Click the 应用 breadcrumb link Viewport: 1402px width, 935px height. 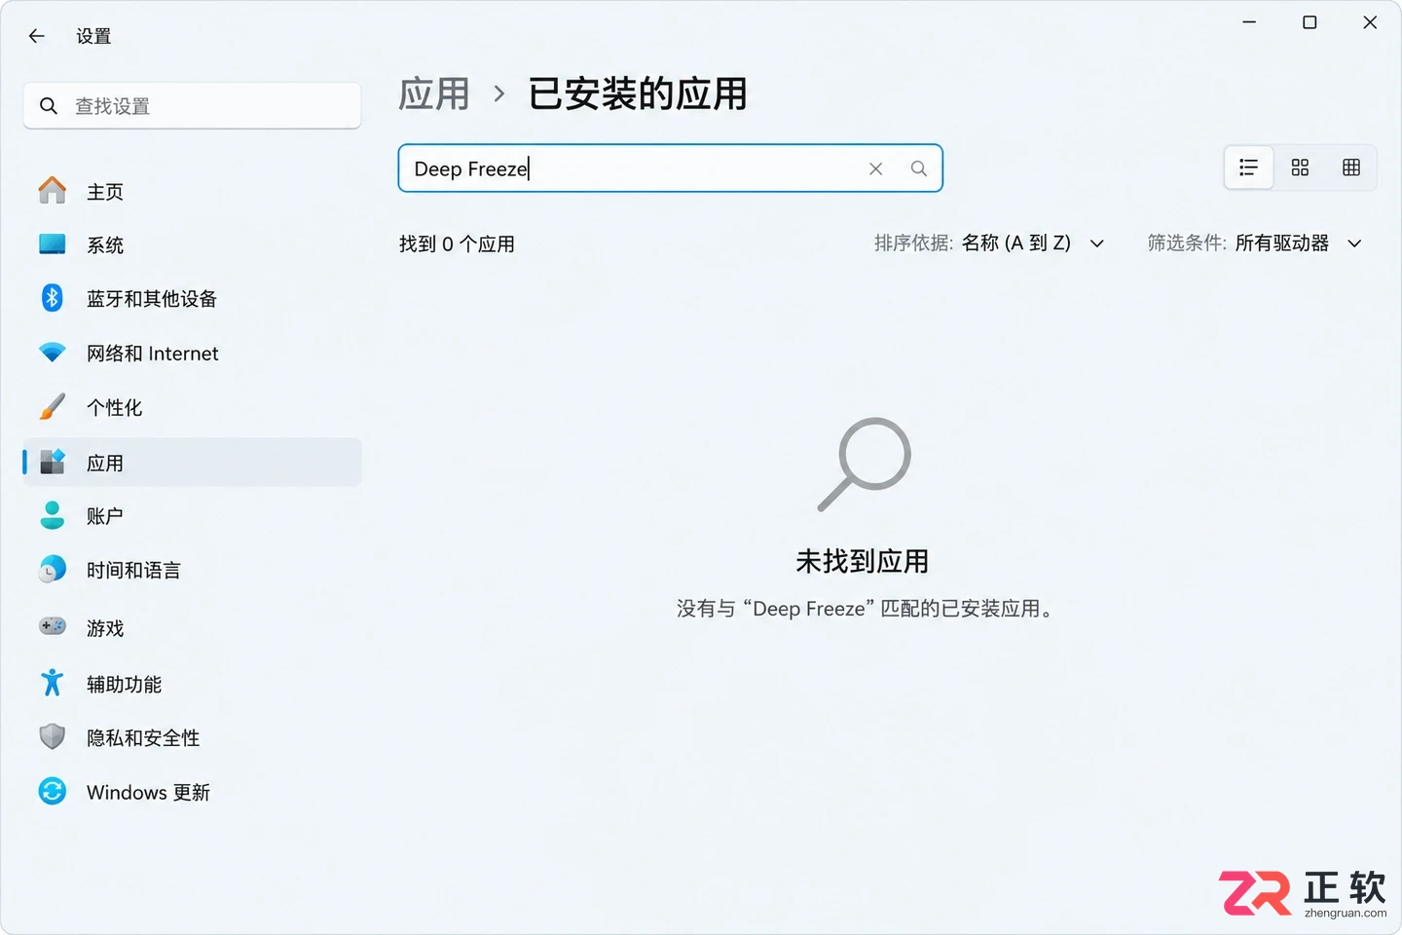434,94
